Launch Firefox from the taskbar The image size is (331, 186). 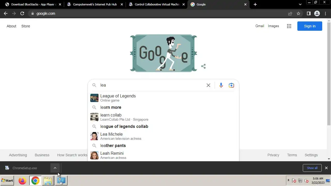(x=22, y=181)
